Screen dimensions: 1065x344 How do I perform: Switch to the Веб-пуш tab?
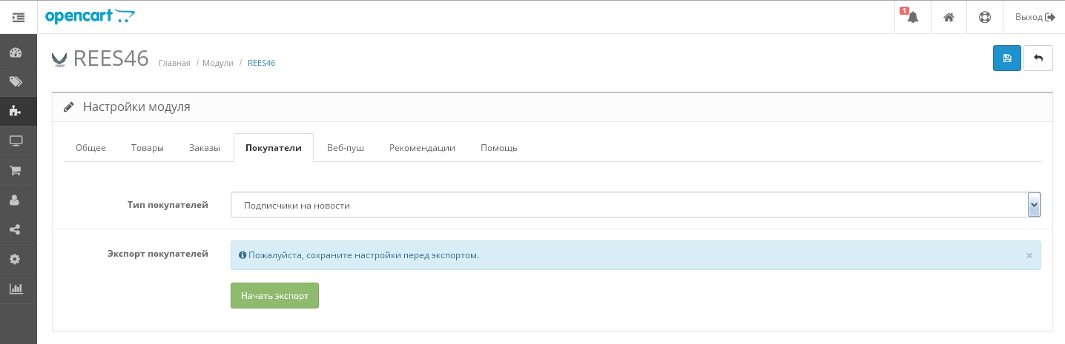point(346,148)
